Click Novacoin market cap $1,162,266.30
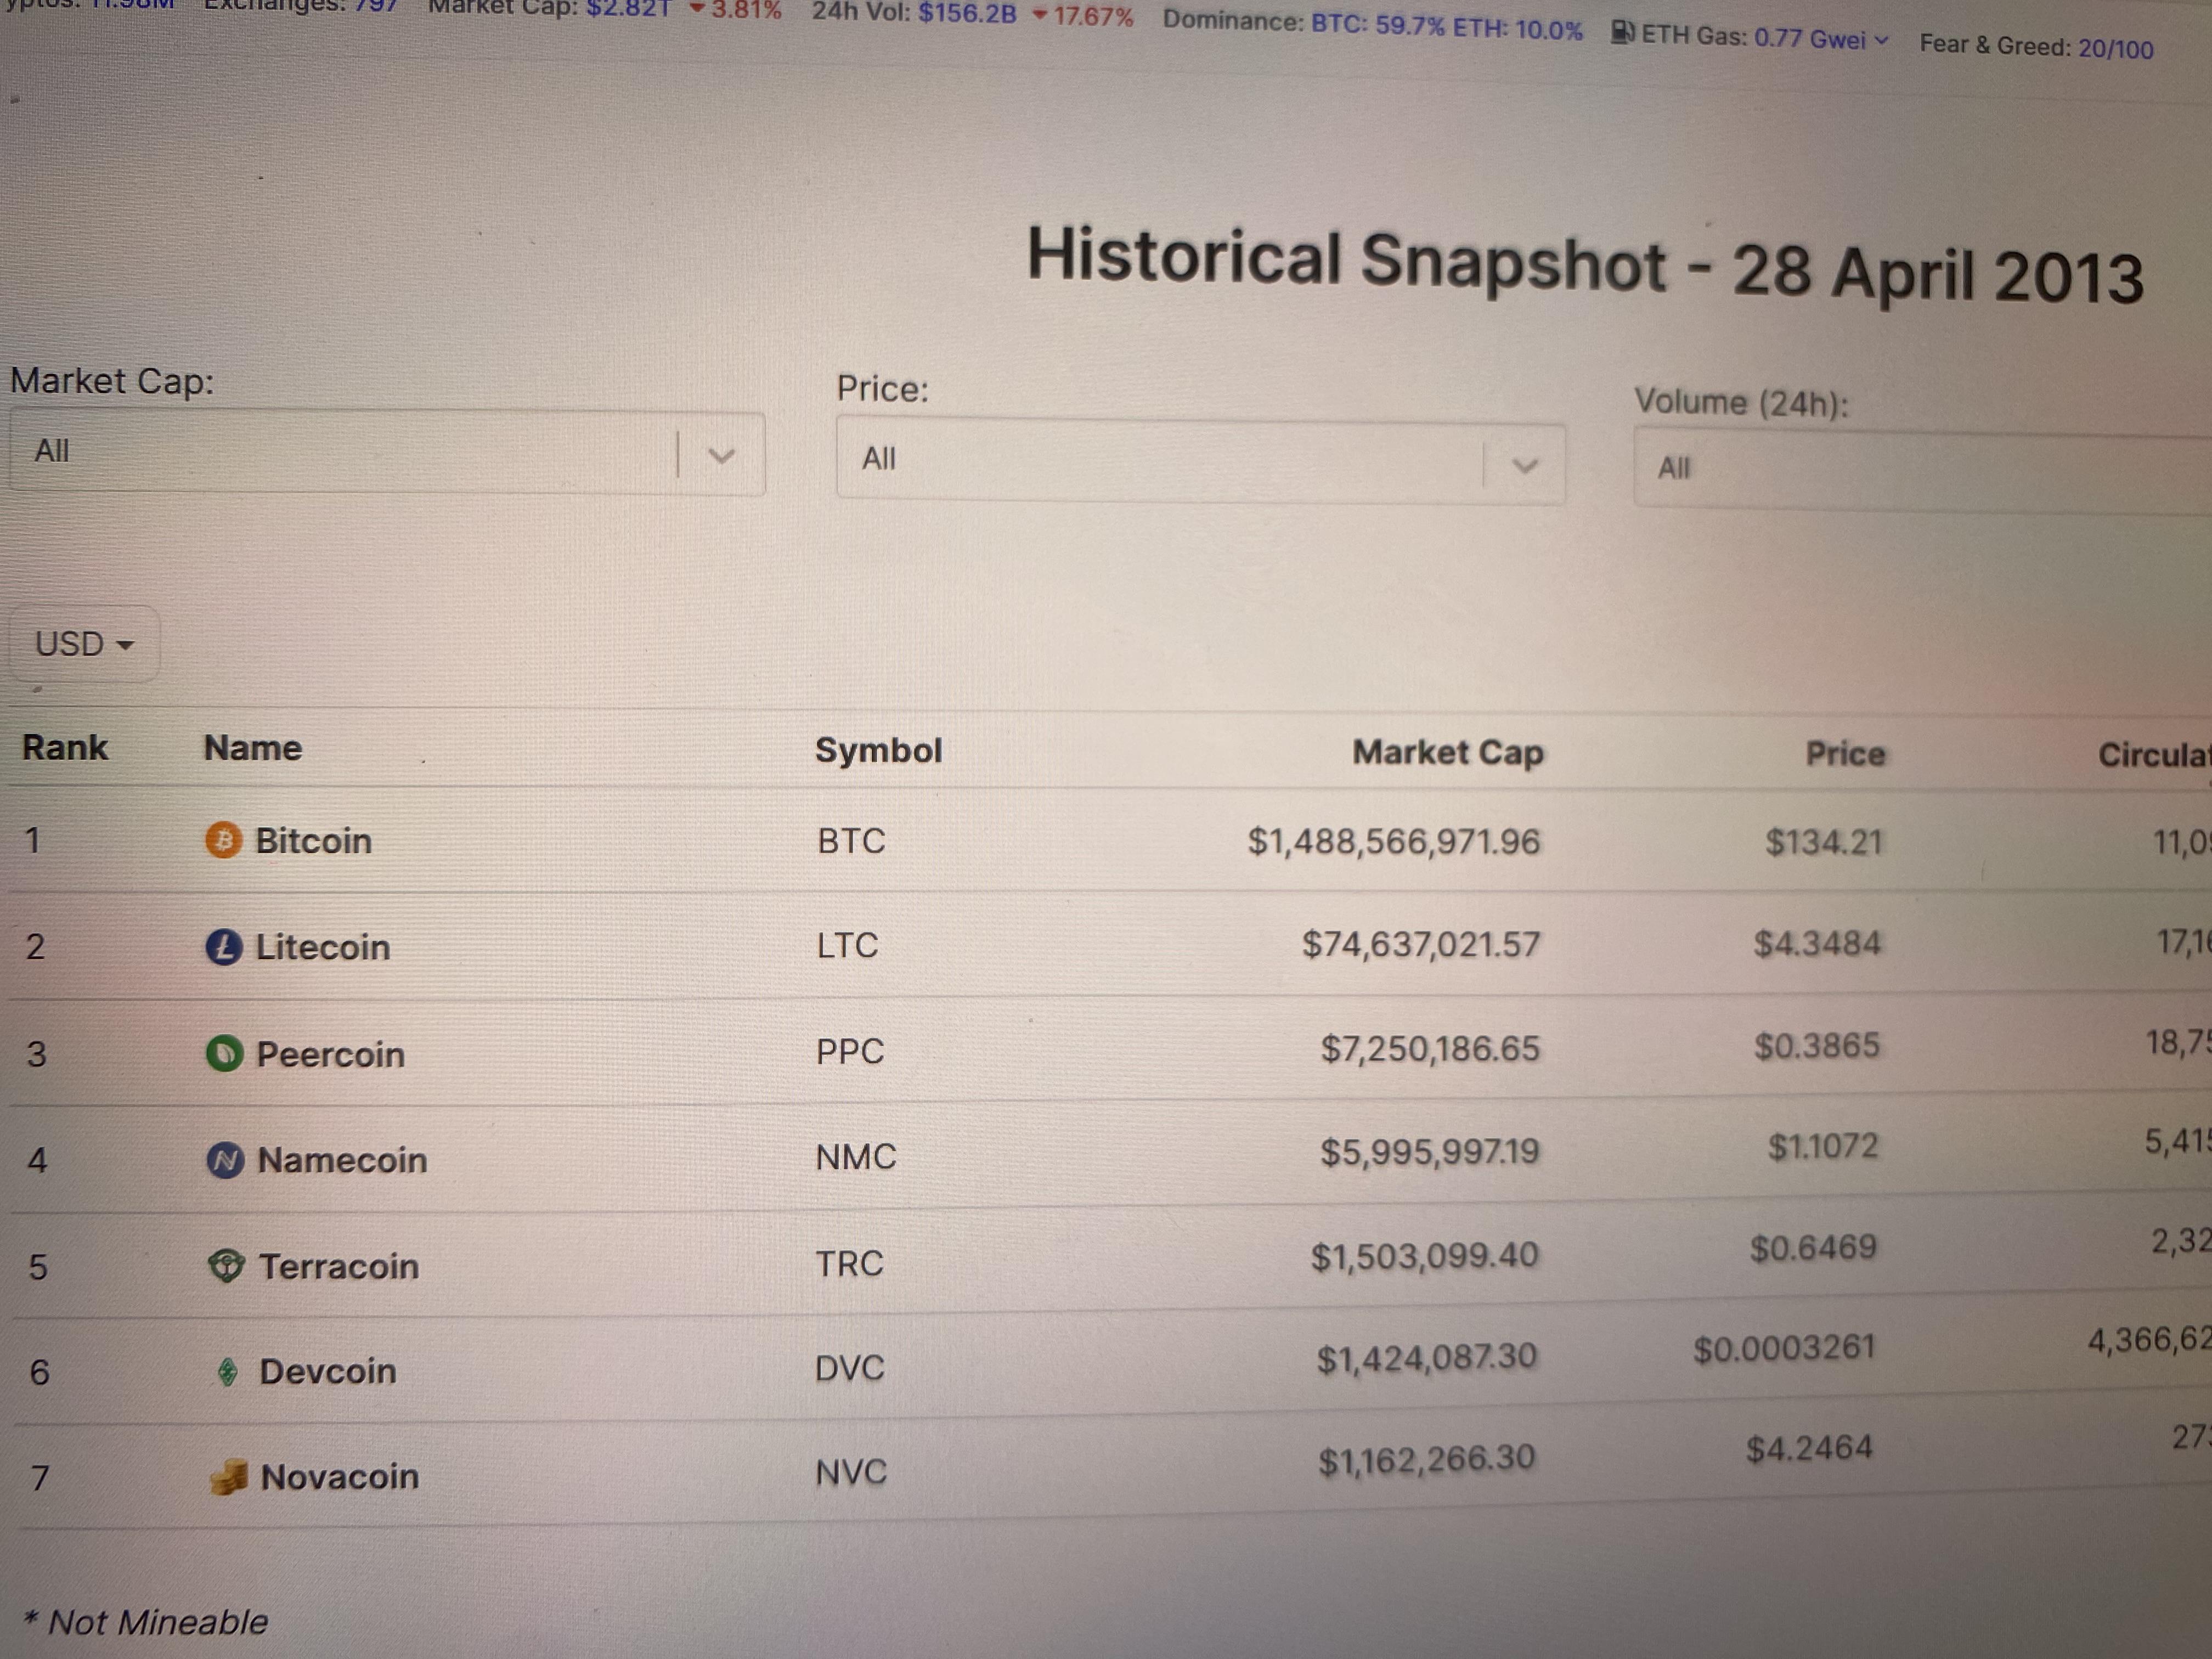The image size is (2212, 1659). pyautogui.click(x=1427, y=1460)
